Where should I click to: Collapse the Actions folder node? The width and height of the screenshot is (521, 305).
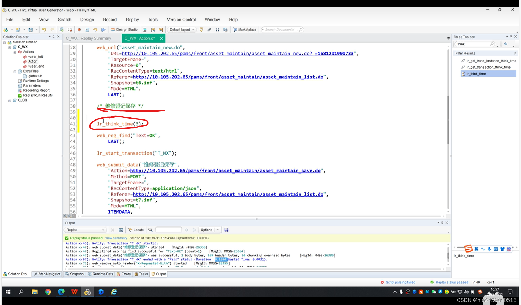point(15,52)
